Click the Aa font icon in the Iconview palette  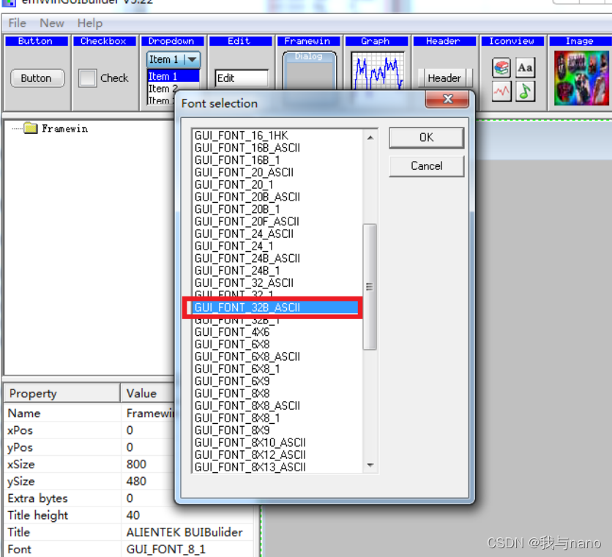525,67
